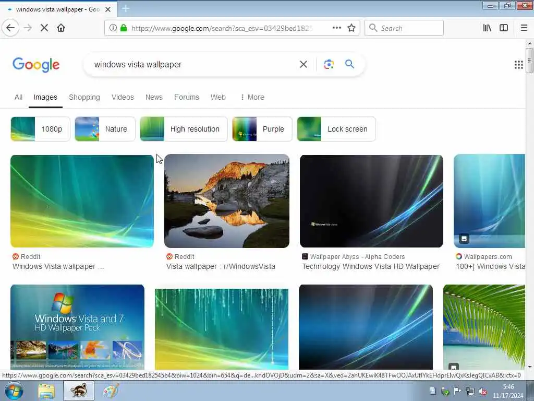The height and width of the screenshot is (401, 534).
Task: Apply the Nature filter chip
Action: (x=105, y=129)
